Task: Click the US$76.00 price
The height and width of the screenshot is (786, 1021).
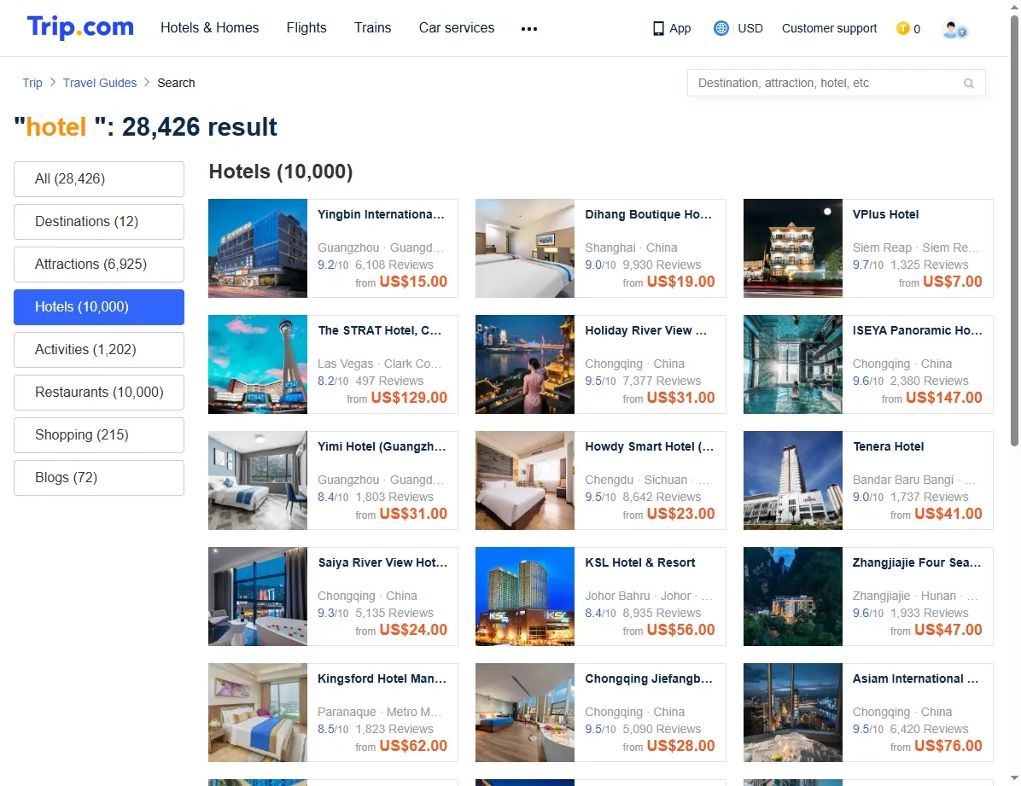Action: pyautogui.click(x=948, y=746)
